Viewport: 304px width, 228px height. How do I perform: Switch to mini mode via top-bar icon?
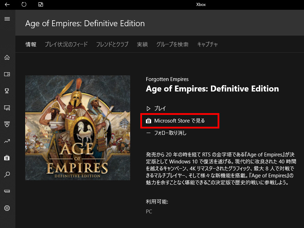coord(41,5)
